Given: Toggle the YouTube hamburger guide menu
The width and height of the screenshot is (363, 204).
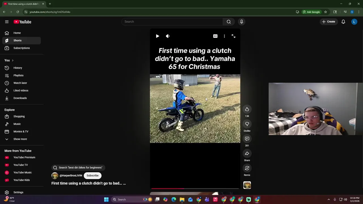Looking at the screenshot, I should coord(7,22).
